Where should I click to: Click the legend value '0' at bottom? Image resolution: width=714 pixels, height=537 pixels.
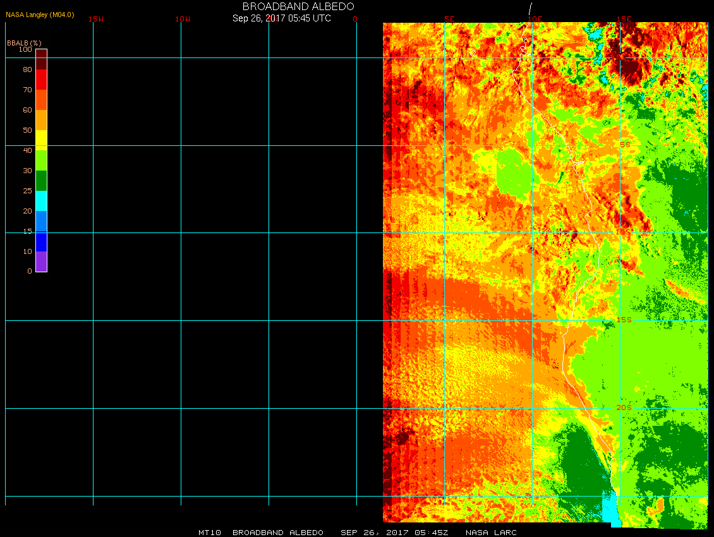[30, 271]
